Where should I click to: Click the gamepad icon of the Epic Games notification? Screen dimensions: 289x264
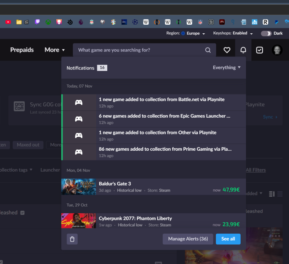click(x=79, y=119)
